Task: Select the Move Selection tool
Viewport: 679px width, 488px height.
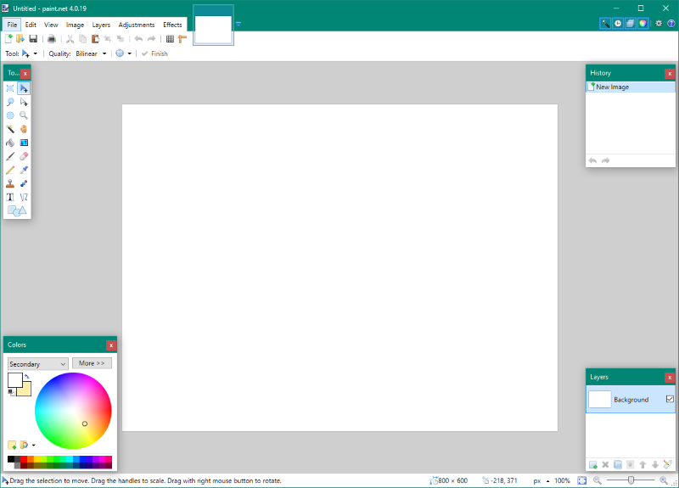Action: (24, 102)
